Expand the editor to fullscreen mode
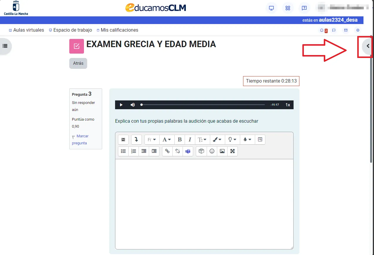Viewport: 374px width, 255px height. click(232, 151)
